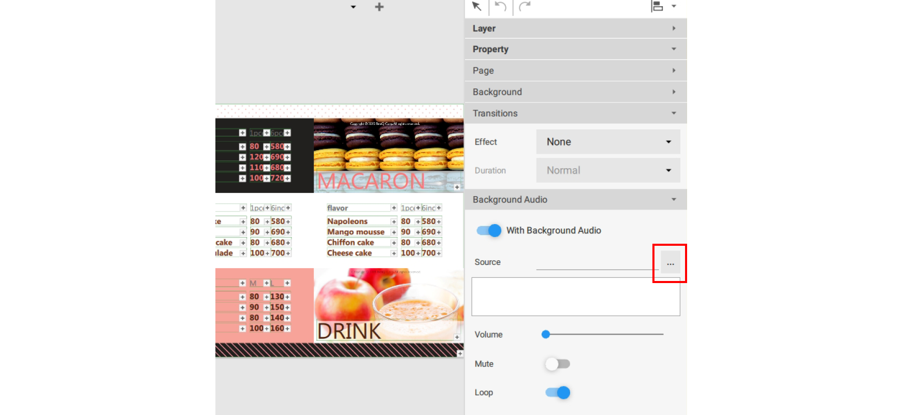Open the Effect dropdown showing None

click(x=608, y=142)
